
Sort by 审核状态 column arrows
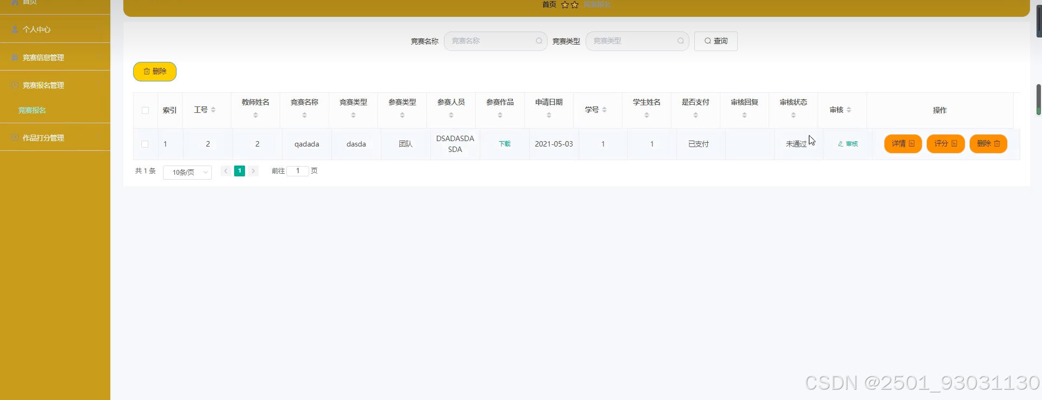(x=793, y=115)
